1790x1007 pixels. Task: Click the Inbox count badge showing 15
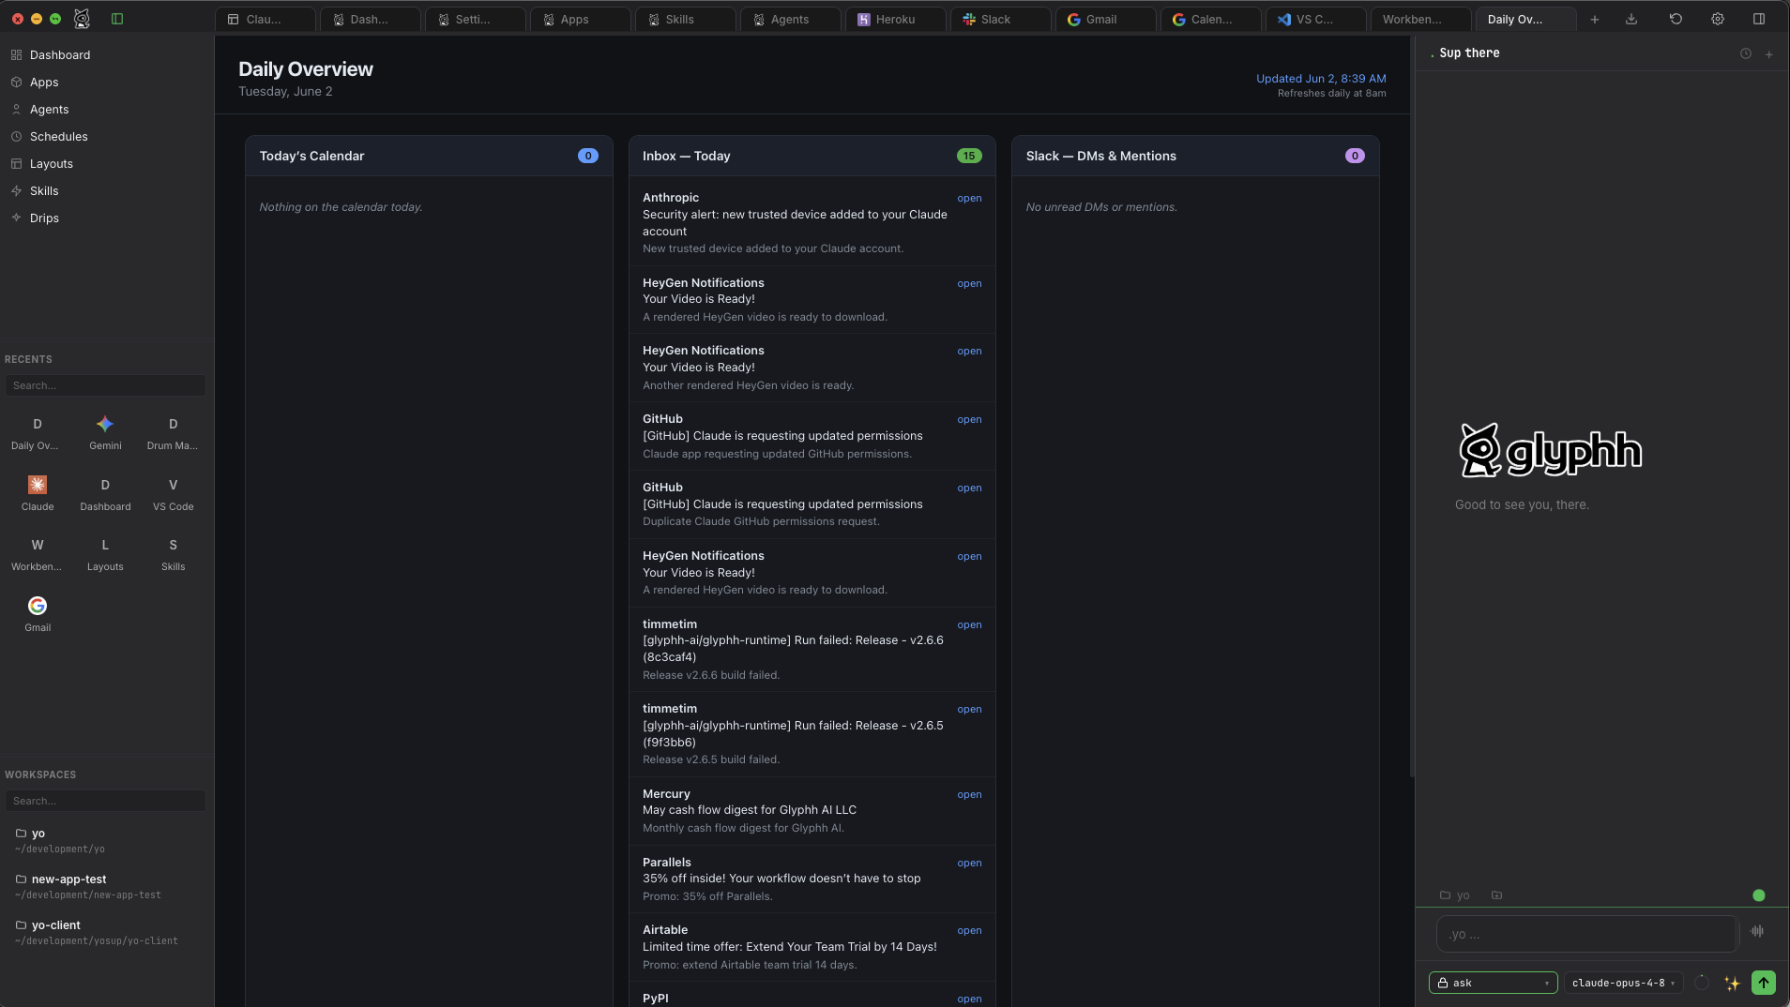969,156
